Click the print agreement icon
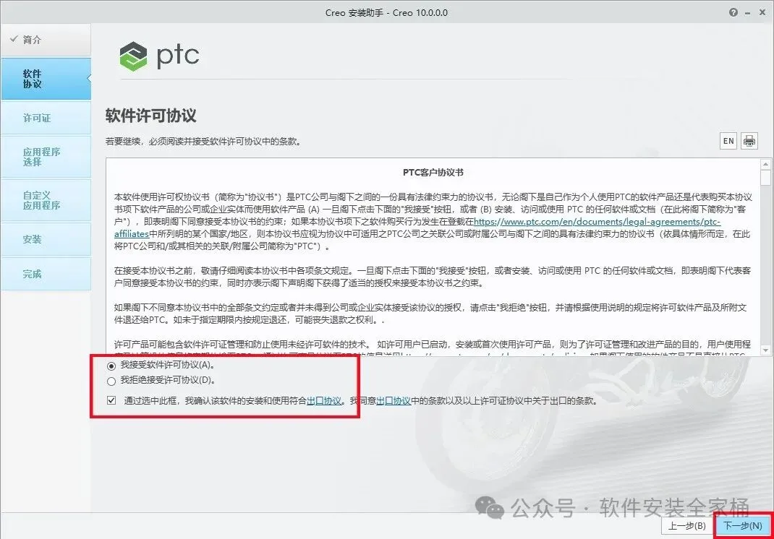Viewport: 774px width, 539px height. click(x=749, y=141)
